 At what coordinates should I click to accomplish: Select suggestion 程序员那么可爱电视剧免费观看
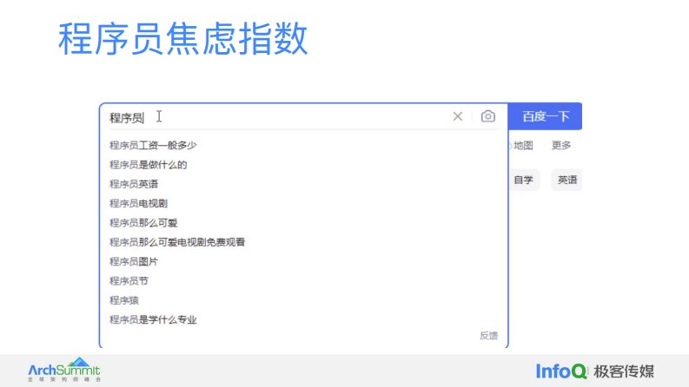pos(176,242)
